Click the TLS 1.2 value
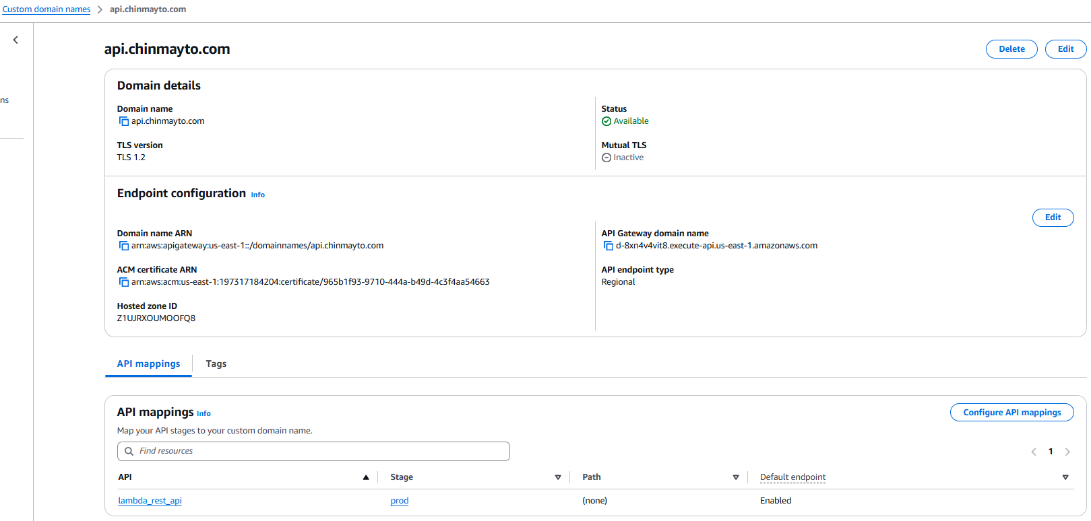 131,158
